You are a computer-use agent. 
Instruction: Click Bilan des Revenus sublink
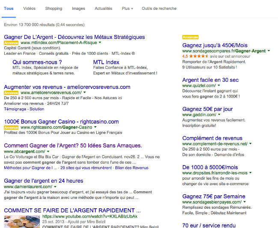pos(132,168)
